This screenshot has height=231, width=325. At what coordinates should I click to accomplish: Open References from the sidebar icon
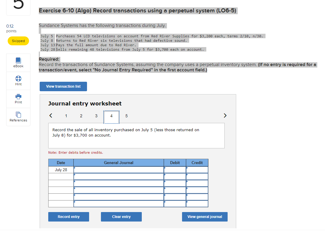point(18,116)
